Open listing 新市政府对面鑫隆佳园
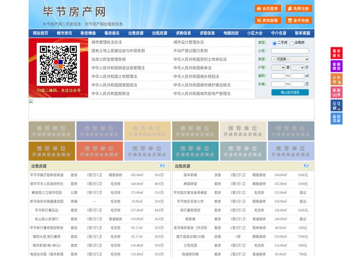Viewport: 343px width, 257px height. 47,201
